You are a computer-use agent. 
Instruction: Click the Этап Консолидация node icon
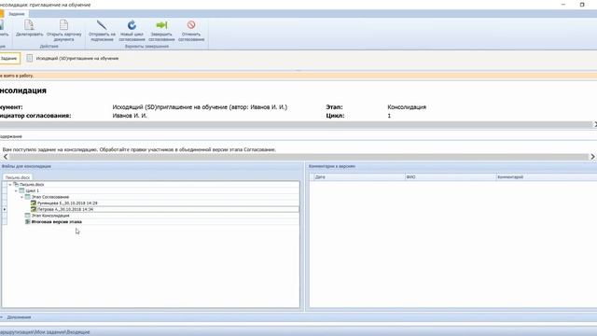coord(27,216)
